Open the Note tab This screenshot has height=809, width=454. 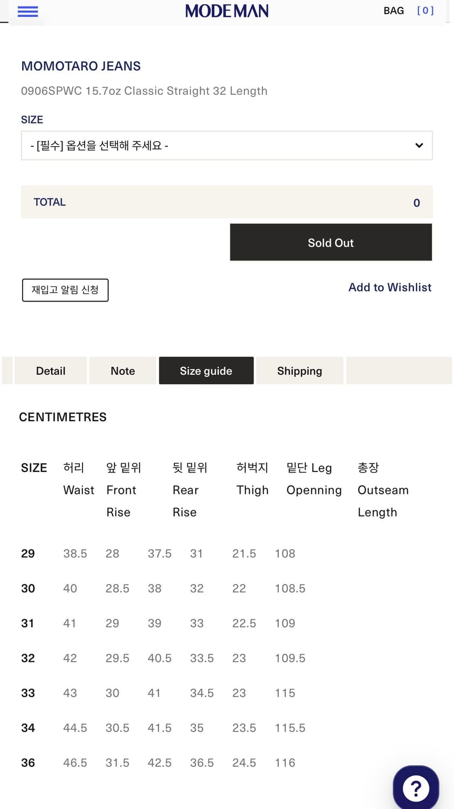[x=122, y=371]
